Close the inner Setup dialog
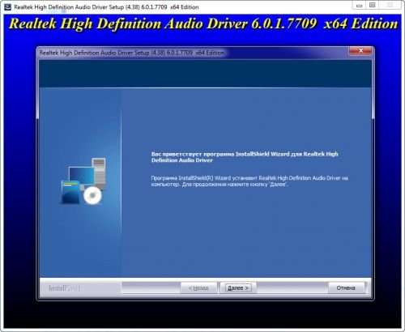This screenshot has height=332, width=405. [360, 51]
